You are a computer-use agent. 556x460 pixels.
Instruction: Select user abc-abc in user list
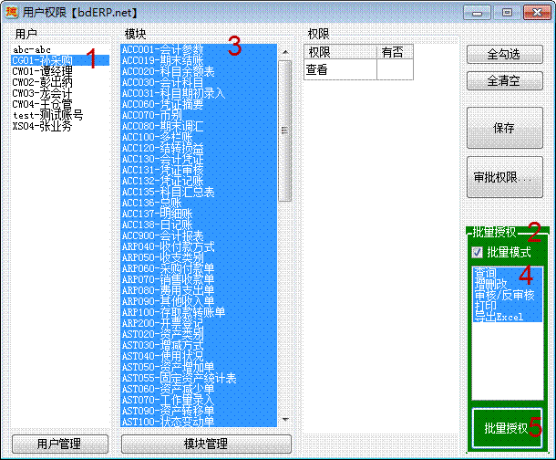[31, 49]
